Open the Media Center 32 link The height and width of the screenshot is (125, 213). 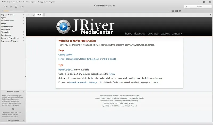point(66,70)
